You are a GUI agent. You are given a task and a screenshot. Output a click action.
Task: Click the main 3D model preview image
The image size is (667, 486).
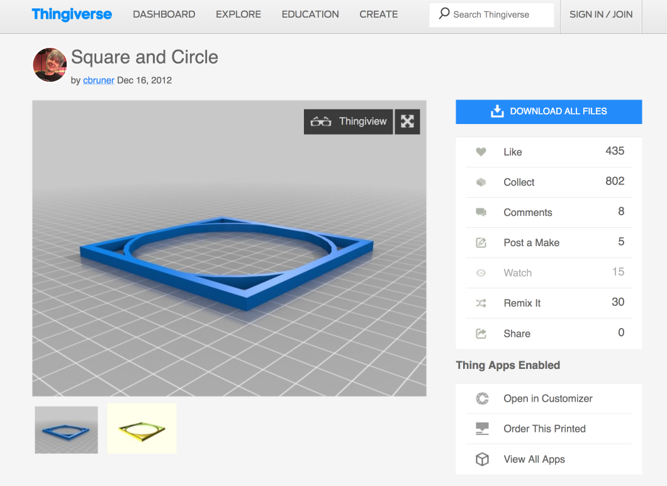(229, 249)
